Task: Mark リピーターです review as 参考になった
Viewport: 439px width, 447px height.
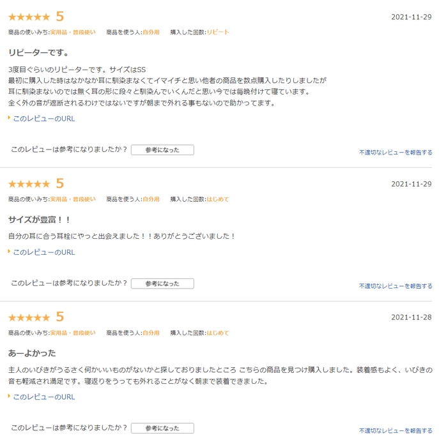Action: 162,150
